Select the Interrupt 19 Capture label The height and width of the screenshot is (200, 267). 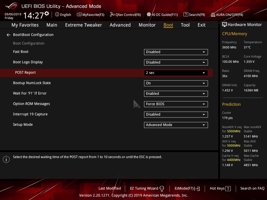point(30,114)
